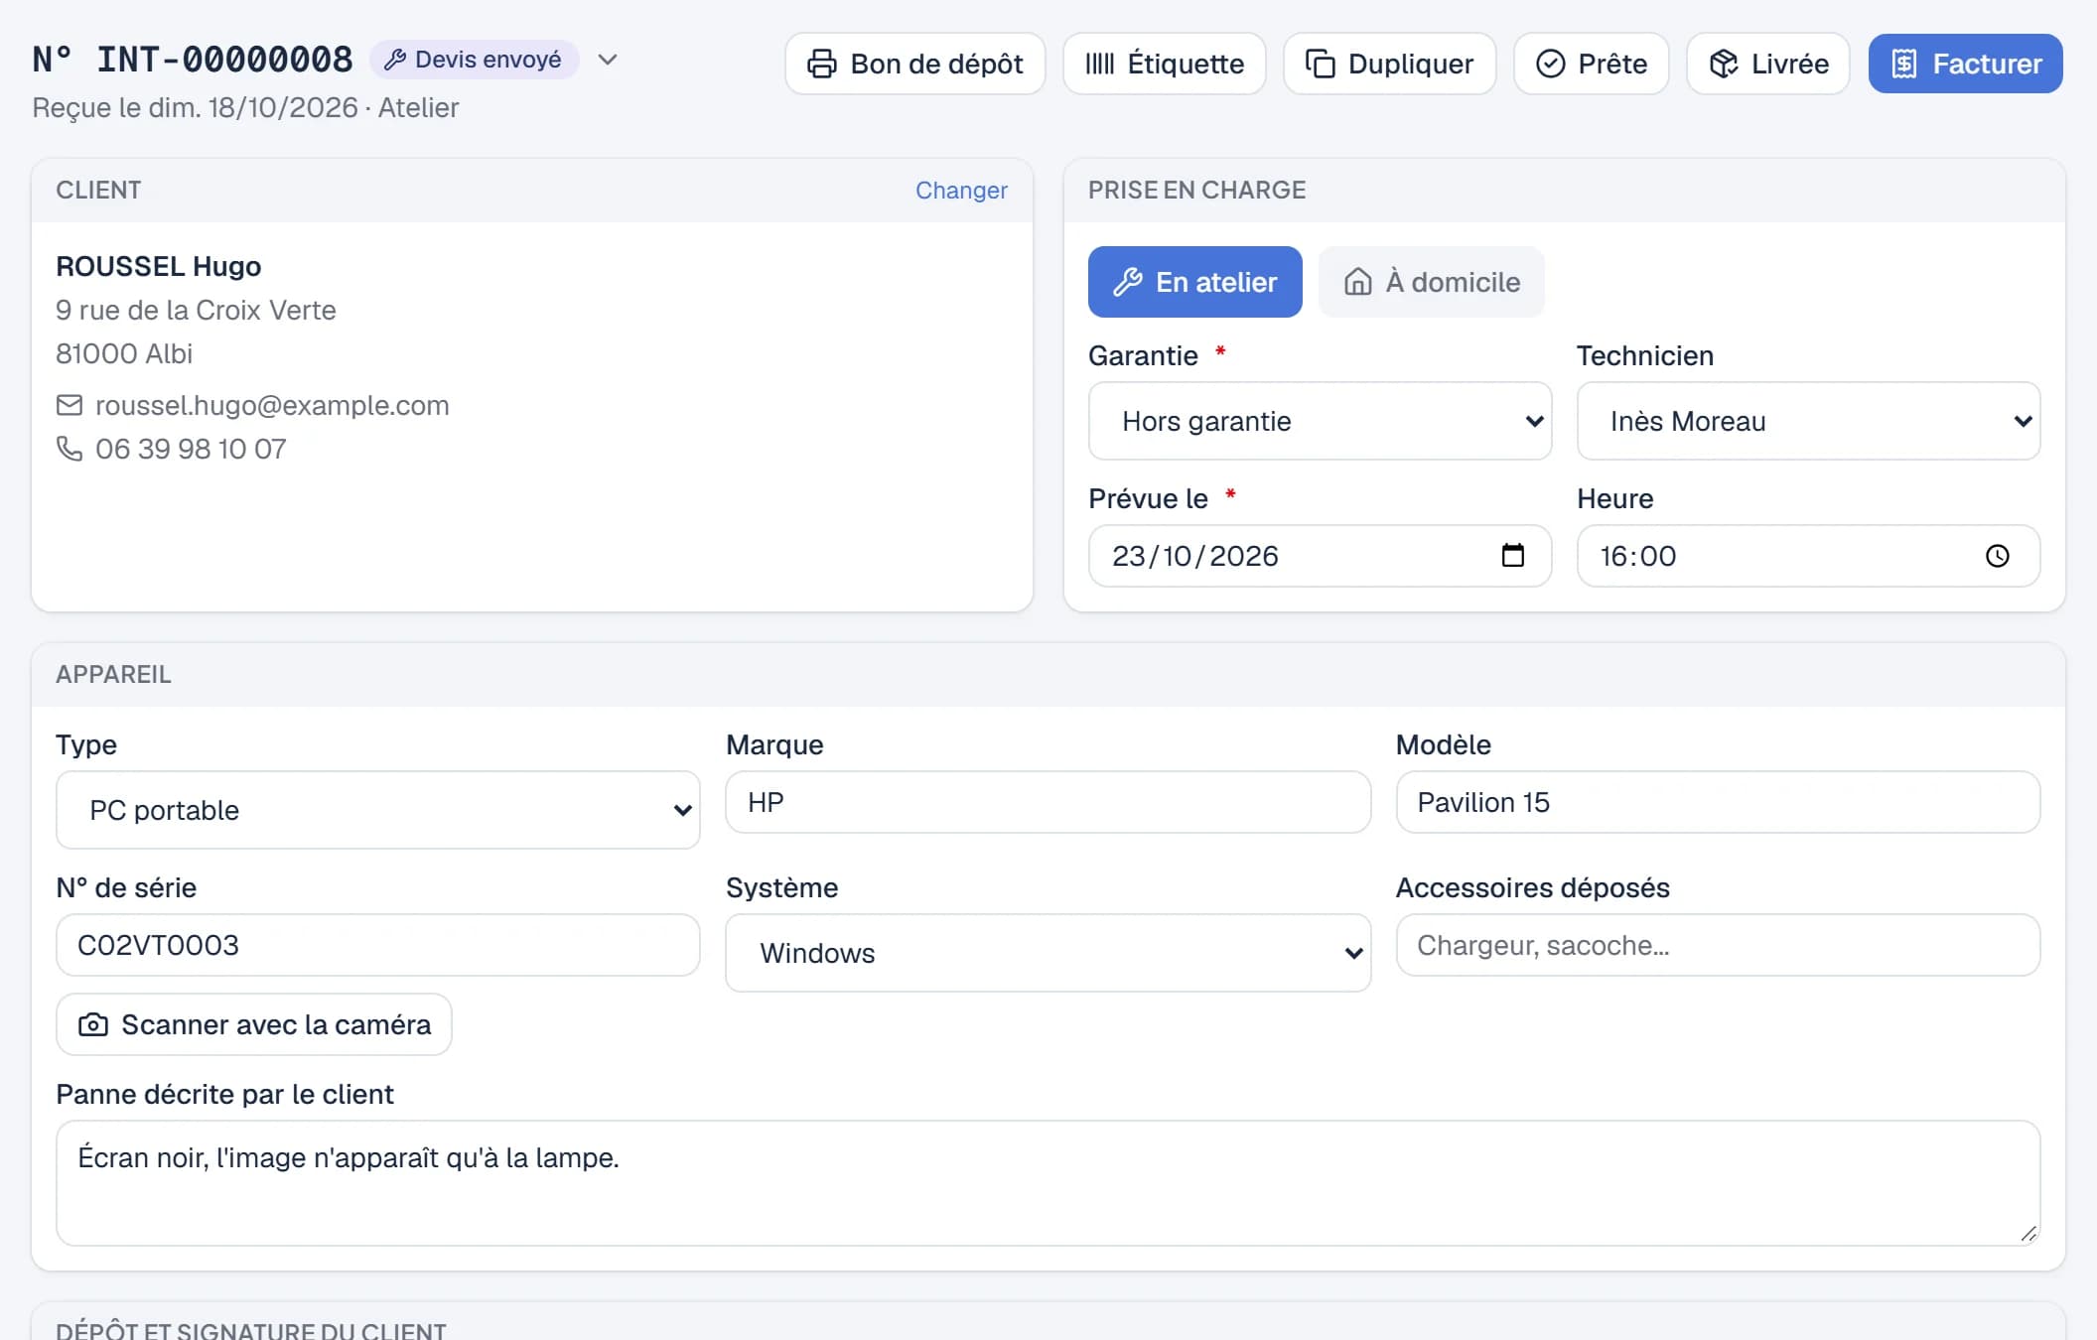The image size is (2097, 1340).
Task: Select the En atelier option
Action: tap(1194, 282)
